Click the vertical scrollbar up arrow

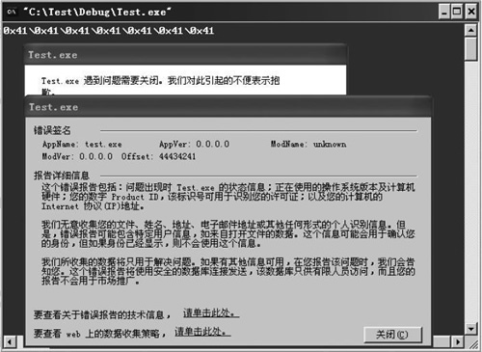[470, 30]
